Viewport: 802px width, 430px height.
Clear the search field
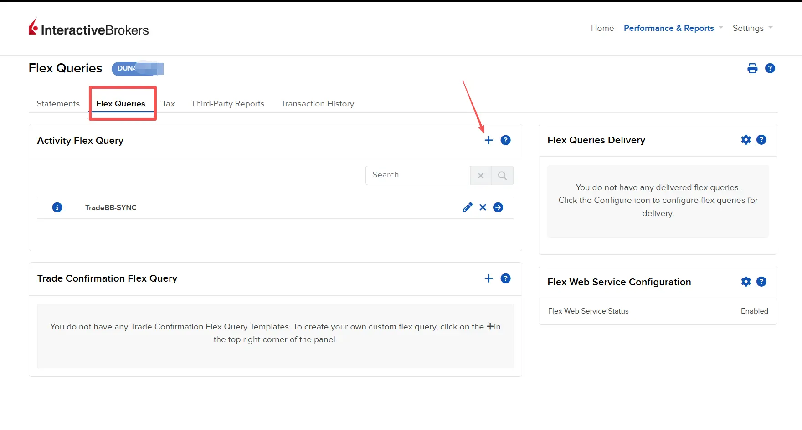pos(480,176)
